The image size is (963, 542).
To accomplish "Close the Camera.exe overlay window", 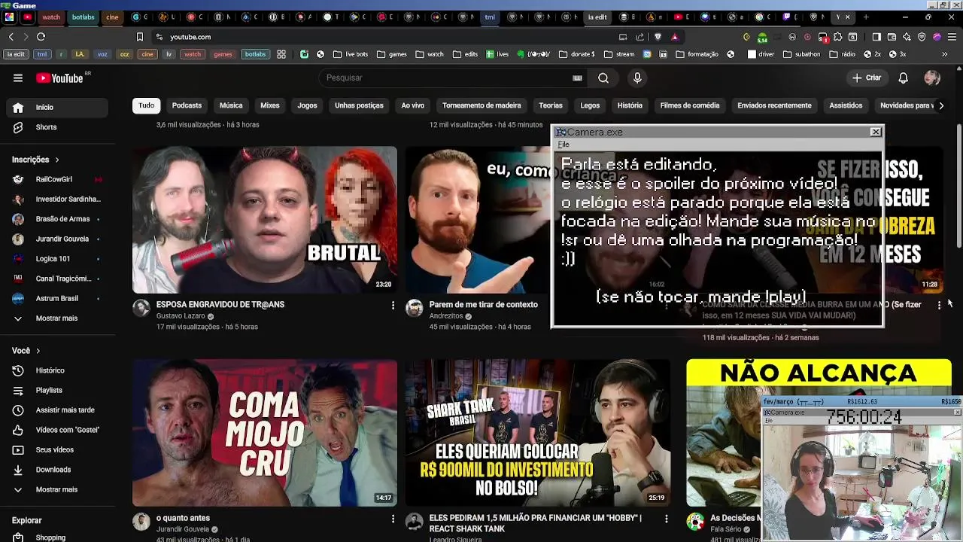I will click(x=876, y=132).
